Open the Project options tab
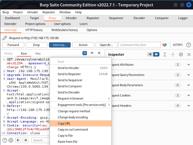This screenshot has width=193, height=145. [35, 24]
